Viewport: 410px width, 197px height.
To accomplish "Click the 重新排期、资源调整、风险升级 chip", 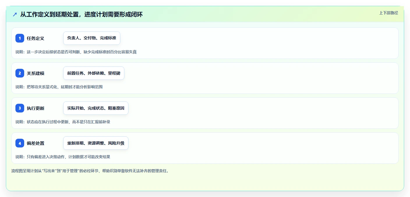I will point(96,143).
